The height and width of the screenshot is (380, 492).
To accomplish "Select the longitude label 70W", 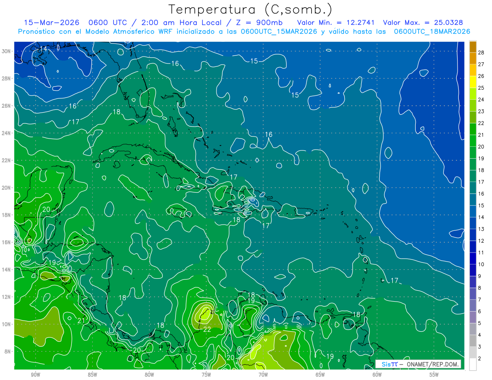I will (263, 375).
